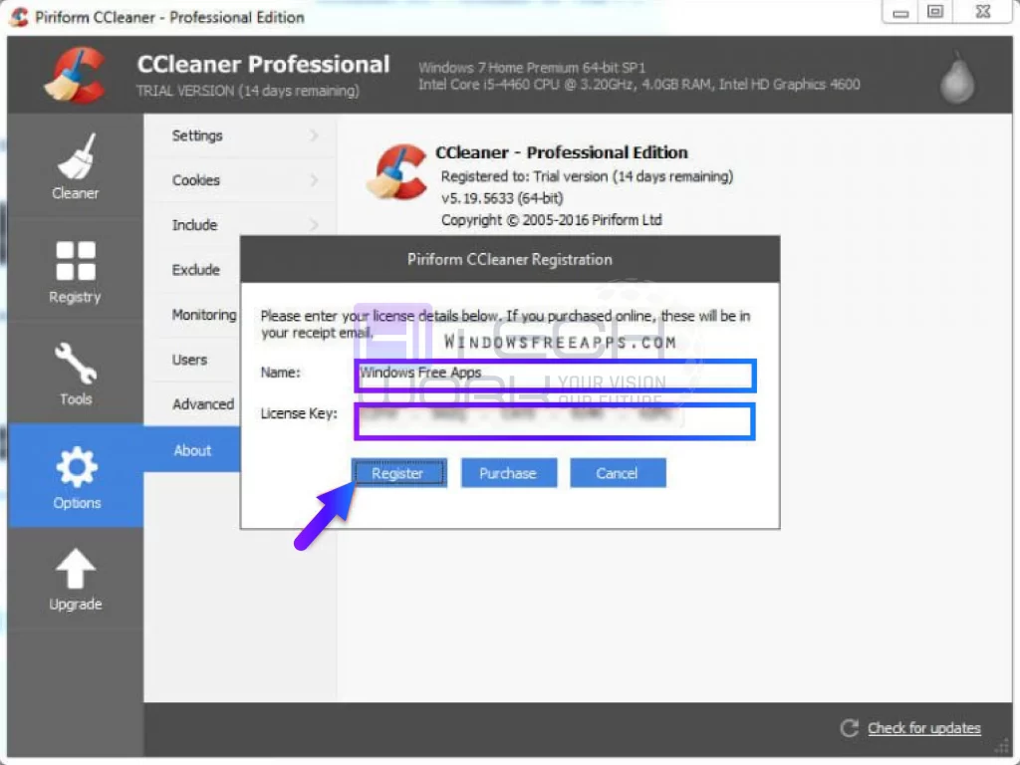Minimize the CCleaner window
Image resolution: width=1020 pixels, height=765 pixels.
[900, 12]
